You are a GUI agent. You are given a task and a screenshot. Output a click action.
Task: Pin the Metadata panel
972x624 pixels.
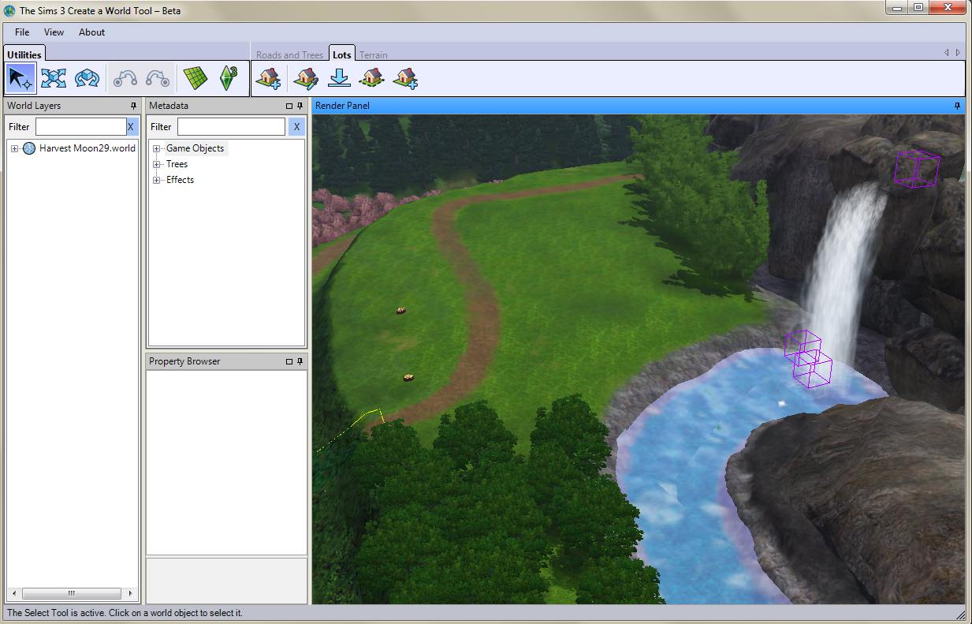tap(300, 106)
